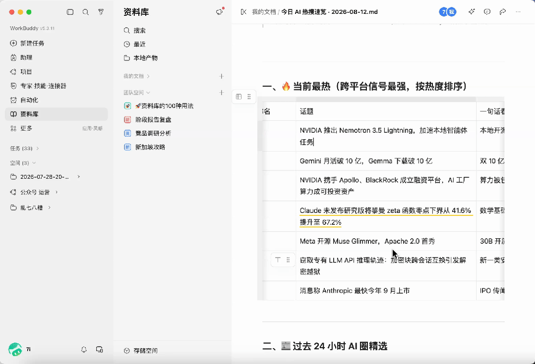The height and width of the screenshot is (364, 535).
Task: Open search via magnifier icon in sidebar
Action: (x=86, y=12)
